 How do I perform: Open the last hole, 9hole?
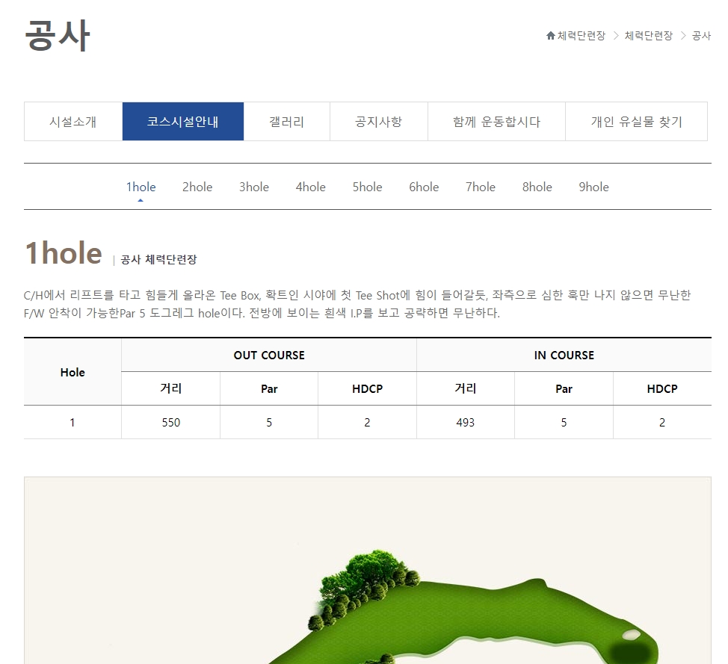[593, 187]
